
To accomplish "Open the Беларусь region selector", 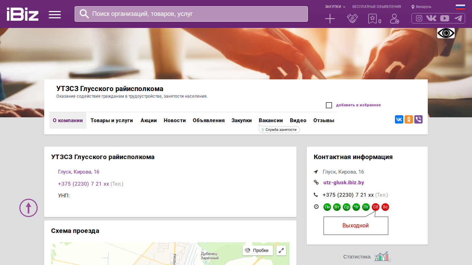I will [421, 7].
